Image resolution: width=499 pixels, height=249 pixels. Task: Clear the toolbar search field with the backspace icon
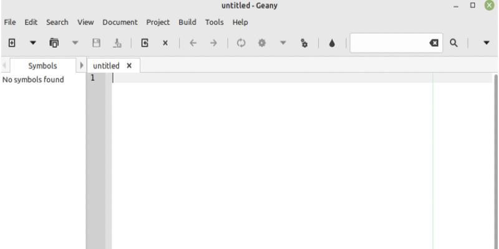(x=434, y=43)
